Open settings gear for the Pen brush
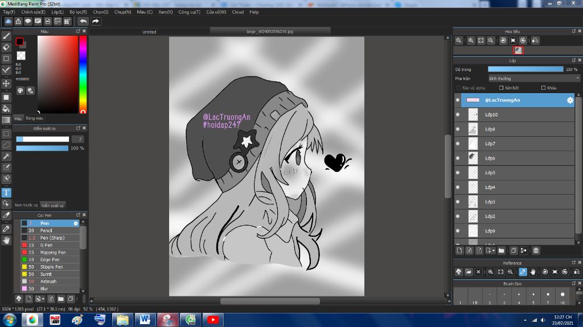Image resolution: width=583 pixels, height=327 pixels. 76,223
